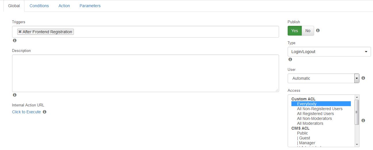Screen dimensions: 373x150
Task: Switch to the Action tab
Action: point(64,6)
